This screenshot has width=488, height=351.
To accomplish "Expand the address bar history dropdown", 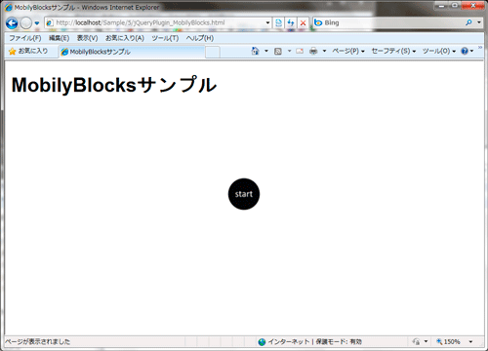I will pos(267,22).
